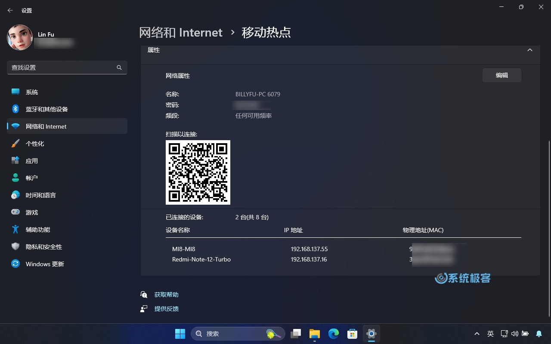Show hidden tray icons chevron
The width and height of the screenshot is (551, 344).
(x=477, y=334)
